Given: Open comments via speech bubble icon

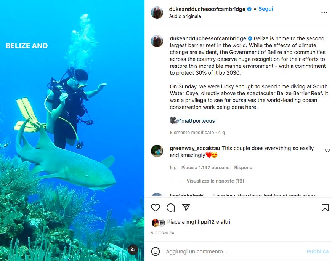Looking at the screenshot, I should click(171, 208).
